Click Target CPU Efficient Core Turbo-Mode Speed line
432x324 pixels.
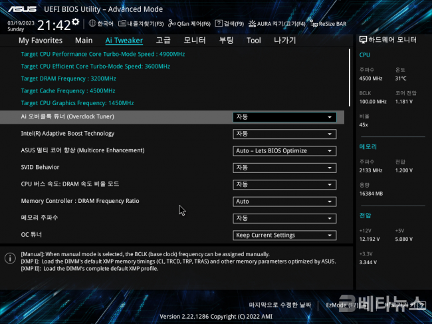(x=95, y=66)
